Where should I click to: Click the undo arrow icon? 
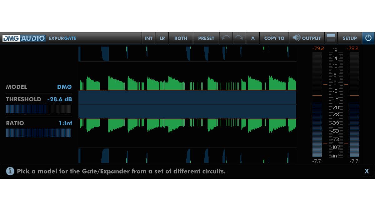tap(226, 38)
